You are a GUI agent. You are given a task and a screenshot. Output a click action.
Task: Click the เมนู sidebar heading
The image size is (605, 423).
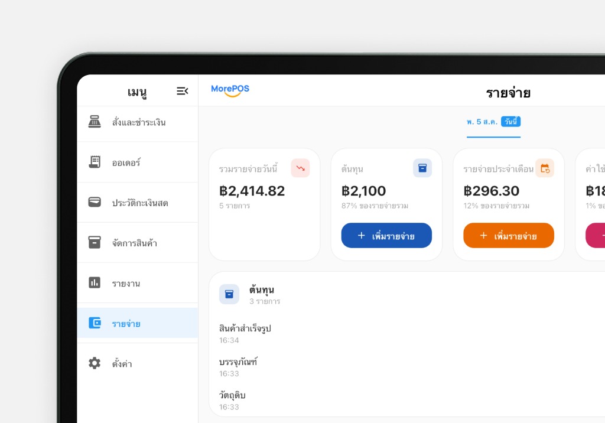pos(137,92)
